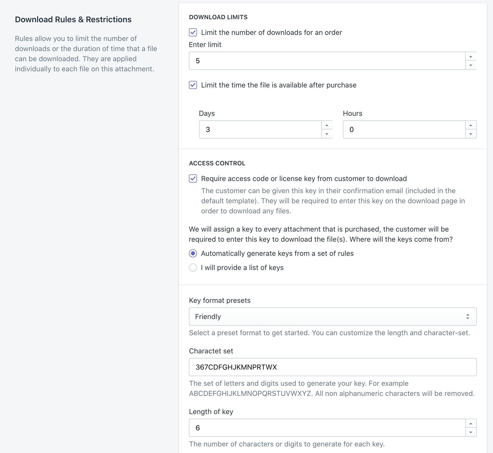Select 'Automatically generate keys from a set of rules'
493x453 pixels.
(193, 253)
